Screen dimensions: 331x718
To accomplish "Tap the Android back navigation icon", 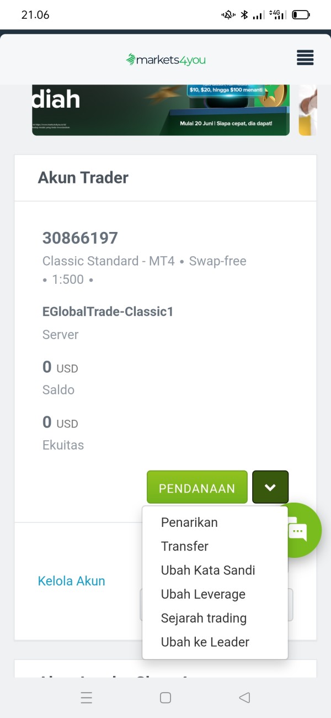I will (244, 698).
